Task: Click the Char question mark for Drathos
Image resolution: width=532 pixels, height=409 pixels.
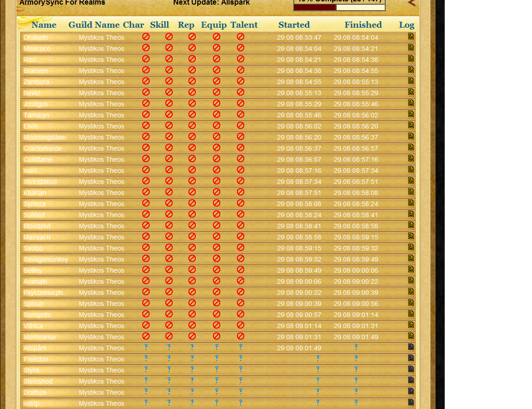Action: [146, 391]
